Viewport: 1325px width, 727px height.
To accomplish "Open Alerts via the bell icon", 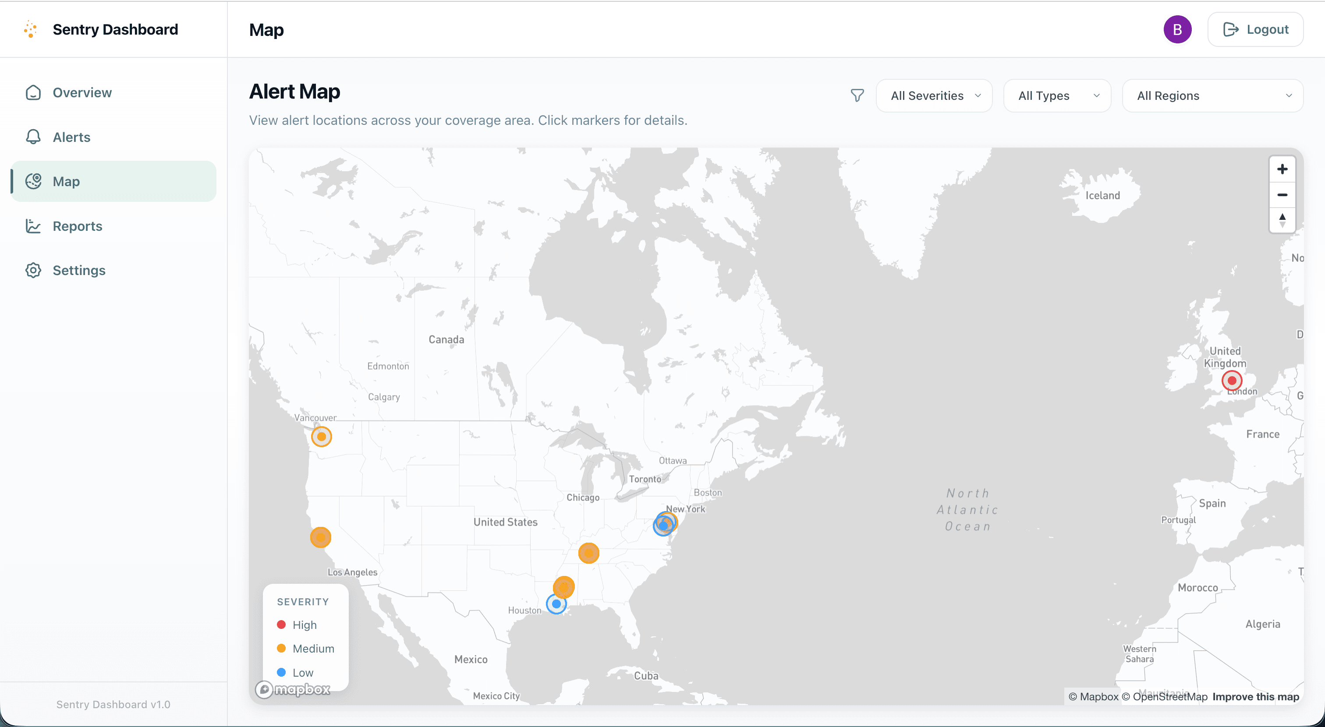I will (x=32, y=137).
